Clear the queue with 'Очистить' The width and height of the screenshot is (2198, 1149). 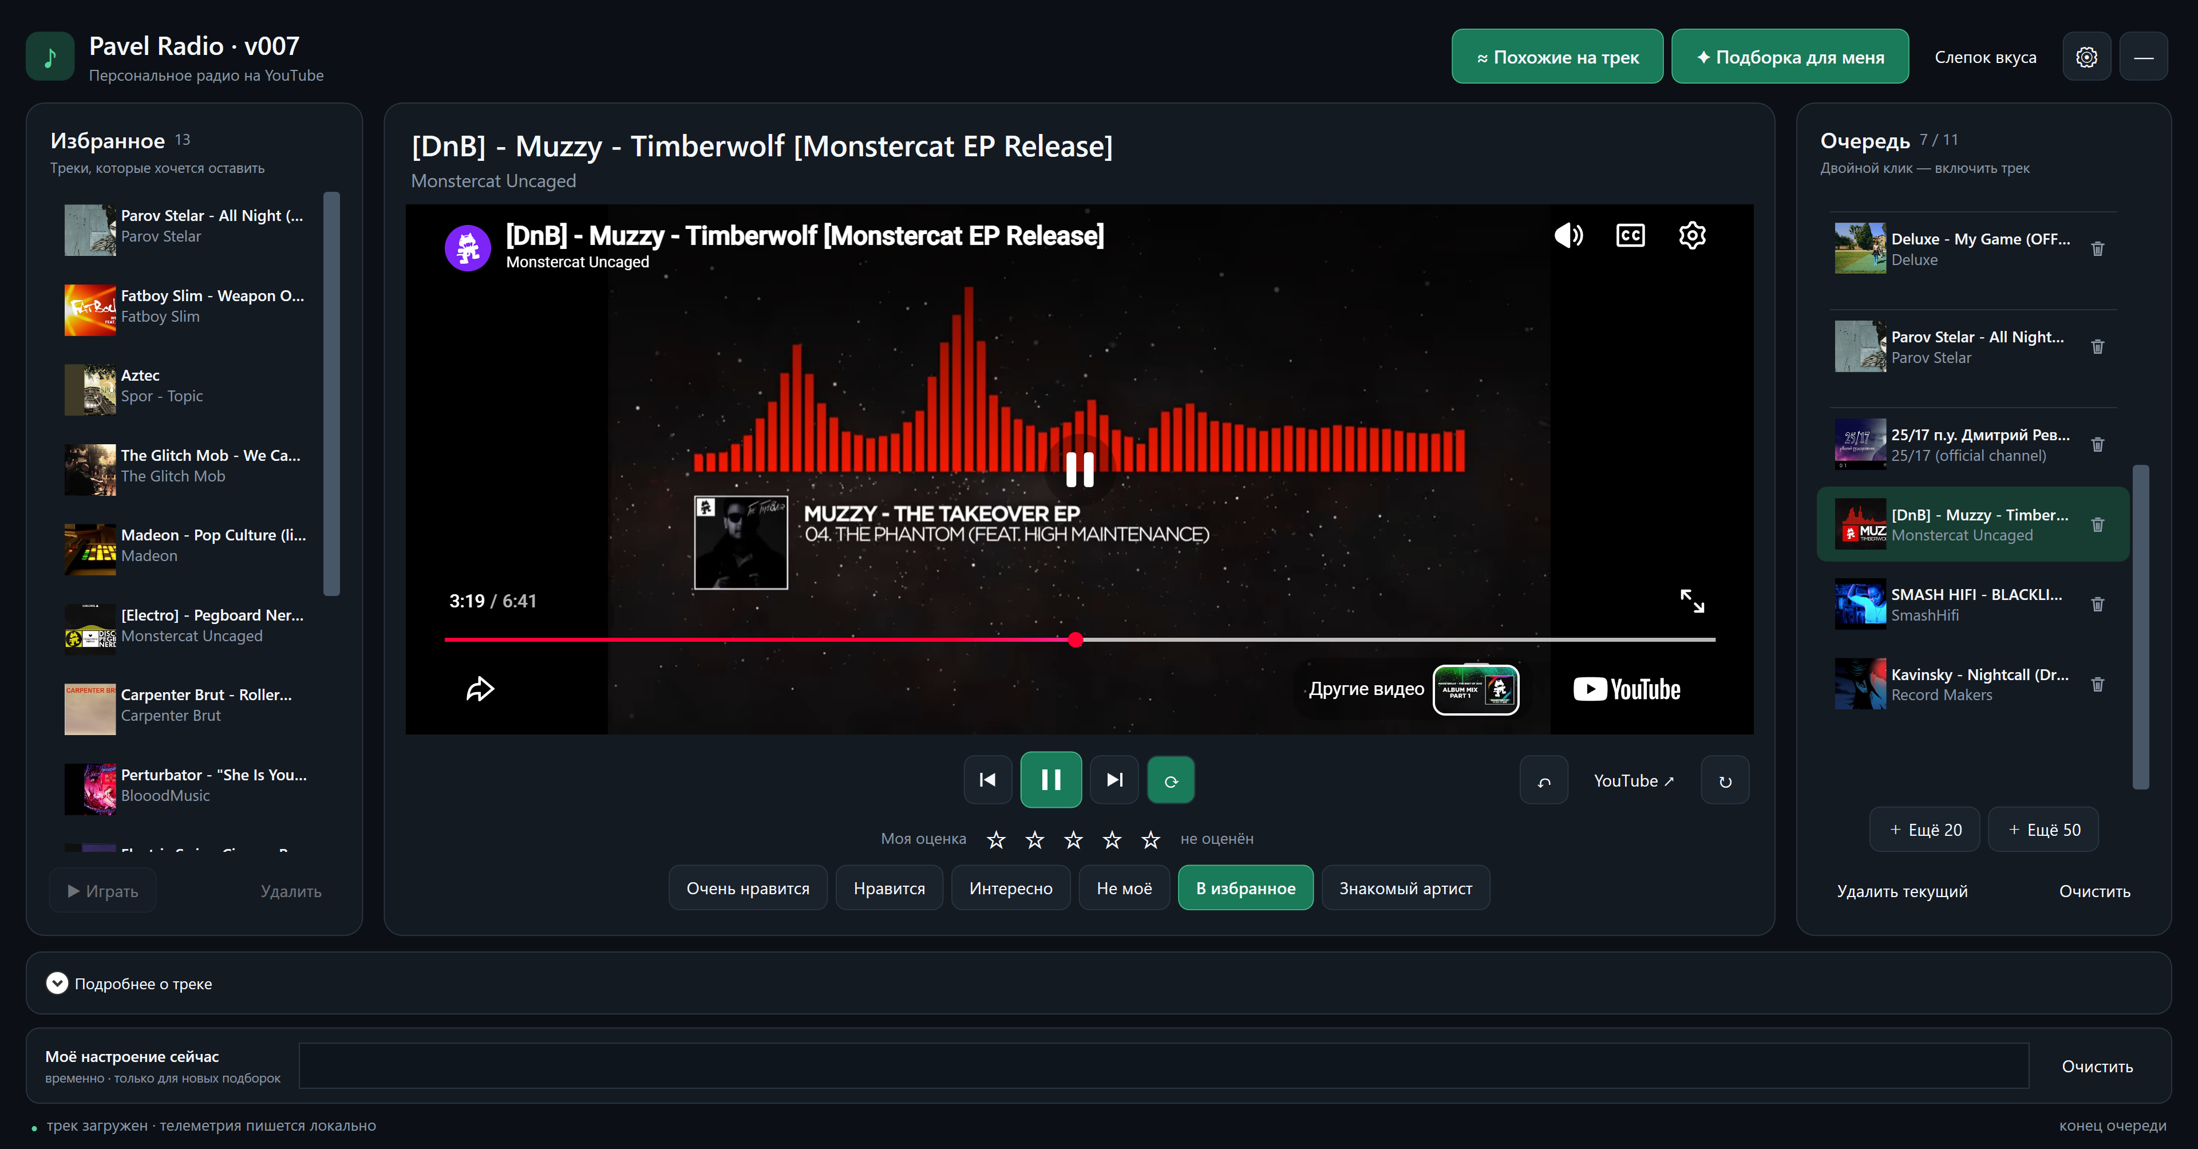[2094, 891]
